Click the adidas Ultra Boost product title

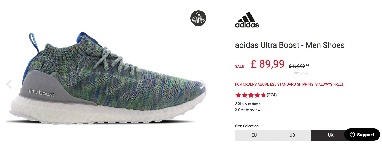[x=290, y=45]
